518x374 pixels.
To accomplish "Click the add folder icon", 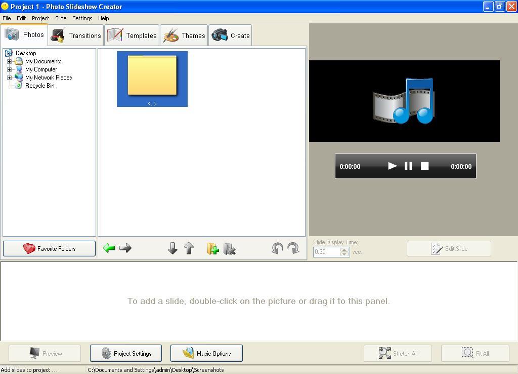I will point(212,248).
